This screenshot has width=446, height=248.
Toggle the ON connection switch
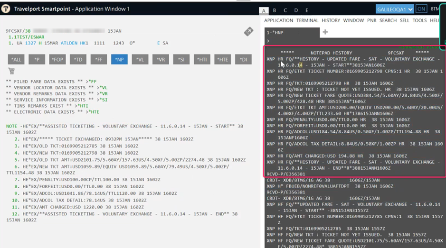421,9
